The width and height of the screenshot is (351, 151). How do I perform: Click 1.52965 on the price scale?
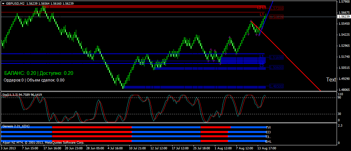click(344, 46)
